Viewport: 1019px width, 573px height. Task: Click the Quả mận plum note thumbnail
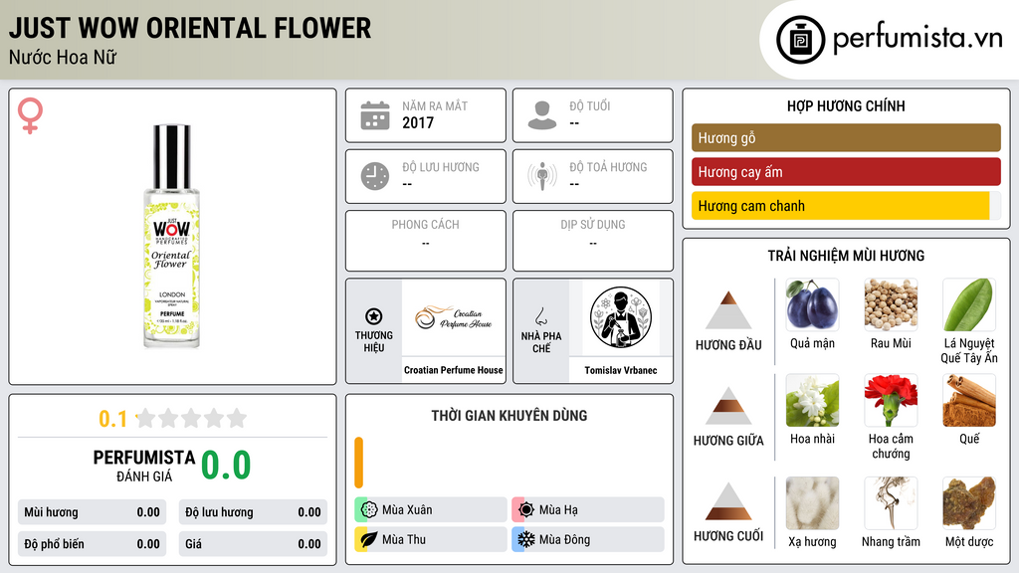point(812,304)
